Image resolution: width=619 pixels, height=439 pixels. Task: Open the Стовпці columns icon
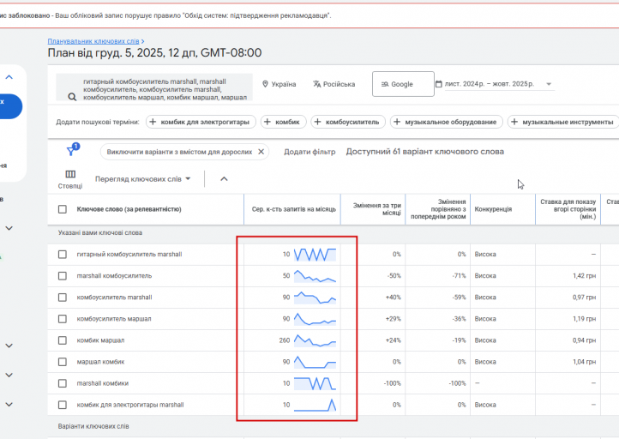[x=70, y=179]
